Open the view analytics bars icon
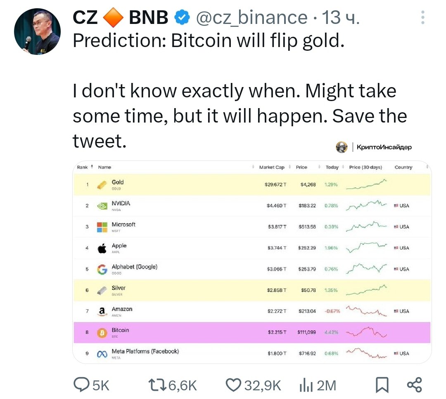This screenshot has width=446, height=399. pyautogui.click(x=304, y=385)
